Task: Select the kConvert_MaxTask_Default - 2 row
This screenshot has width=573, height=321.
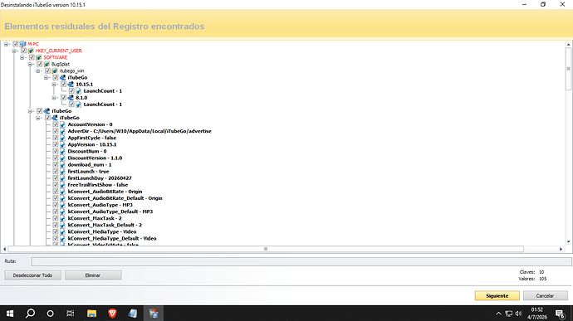Action: coord(105,225)
